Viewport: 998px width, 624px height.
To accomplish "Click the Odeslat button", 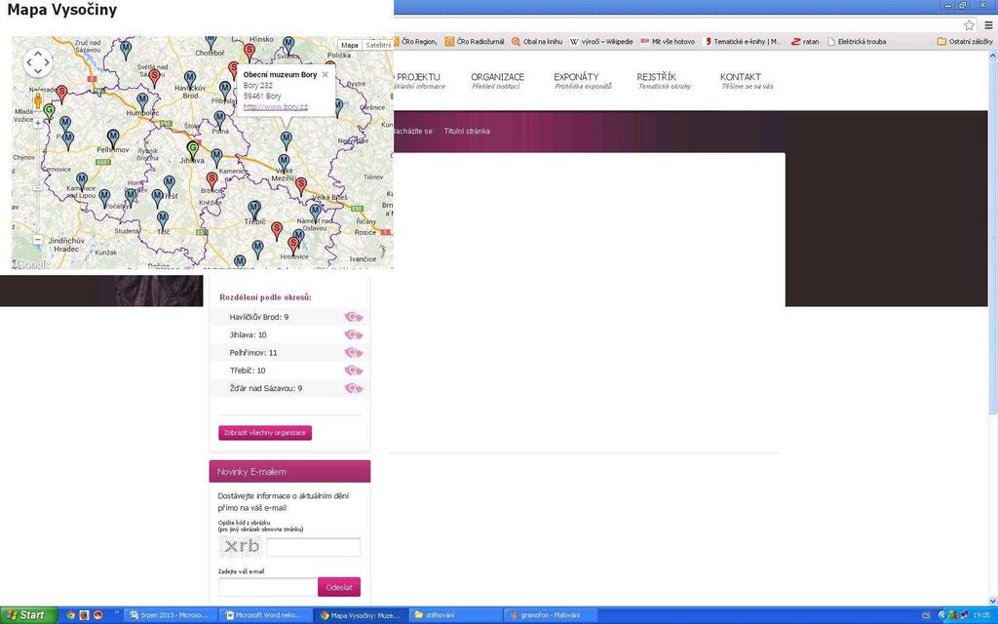I will tap(338, 587).
